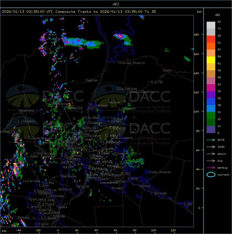Click the 'TUNUYAN' label
Screen dimensions: 232x234
coord(59,216)
